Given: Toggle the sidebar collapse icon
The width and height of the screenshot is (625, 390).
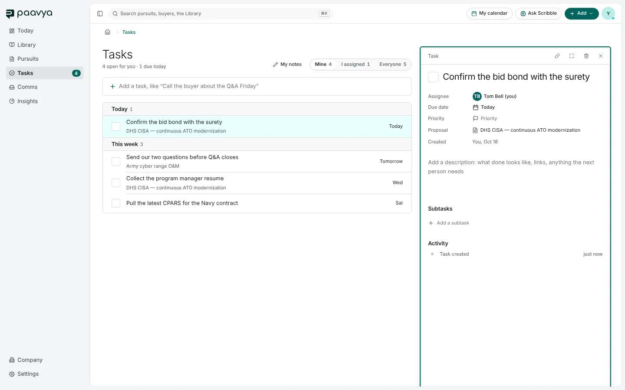Looking at the screenshot, I should pos(100,13).
